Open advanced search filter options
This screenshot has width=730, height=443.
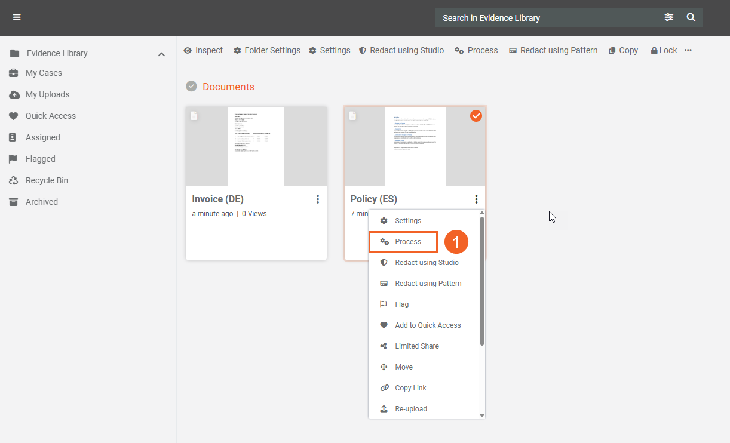[x=669, y=17]
